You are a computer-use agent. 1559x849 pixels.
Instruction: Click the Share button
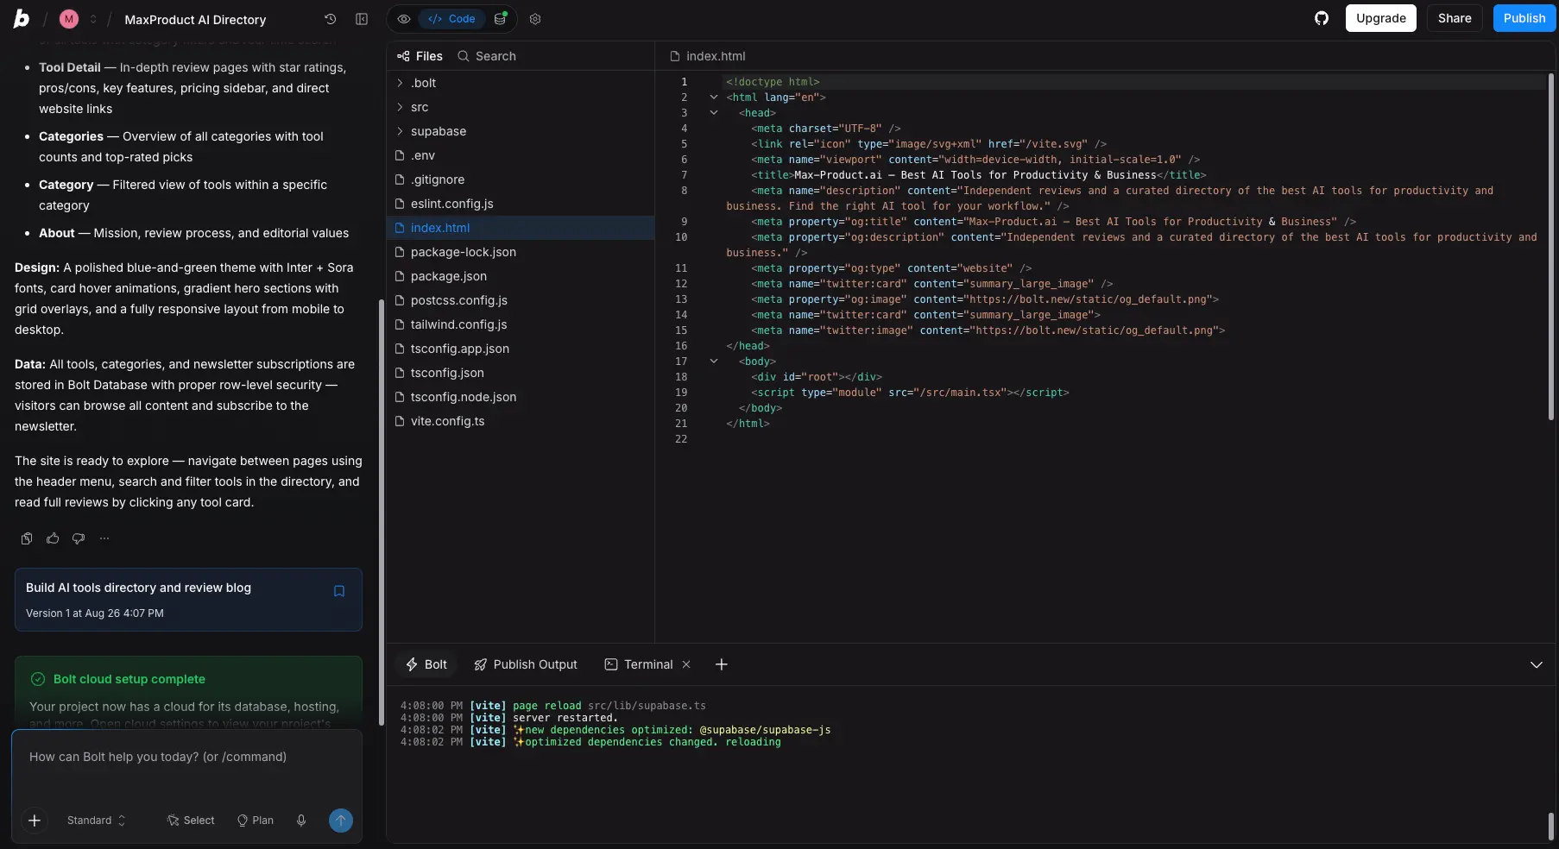coord(1455,18)
